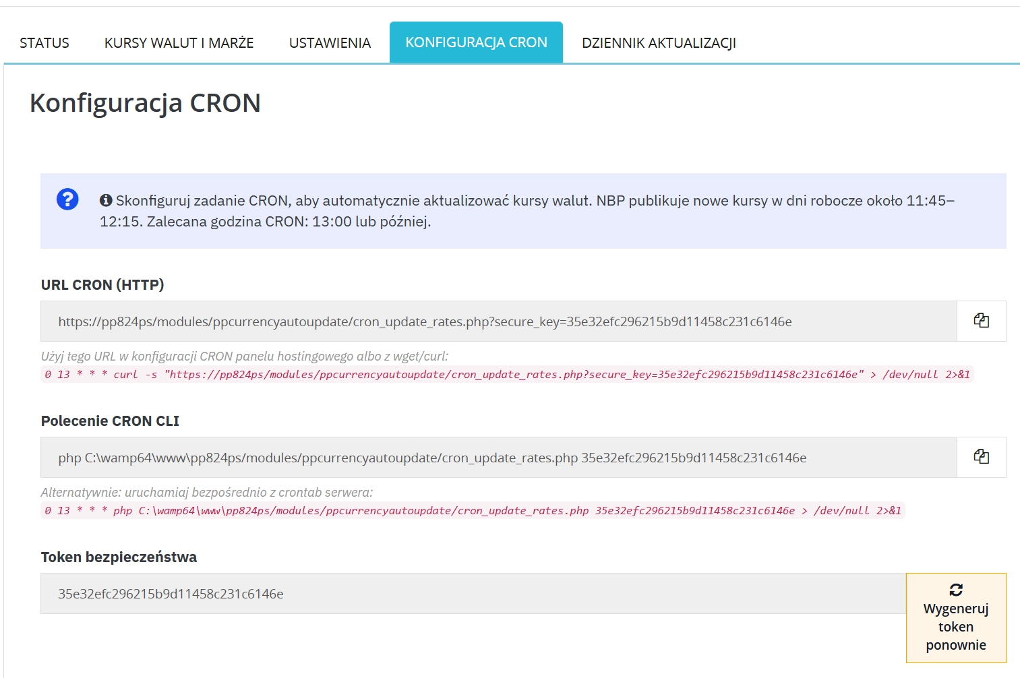Click the Token bezpieczeństwa section label
The height and width of the screenshot is (678, 1020).
click(119, 557)
